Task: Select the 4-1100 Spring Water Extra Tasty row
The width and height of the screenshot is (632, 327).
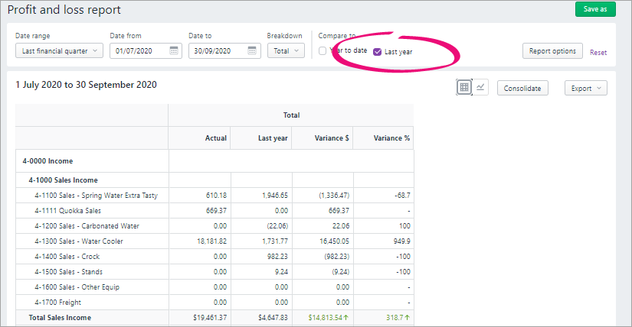Action: point(96,196)
